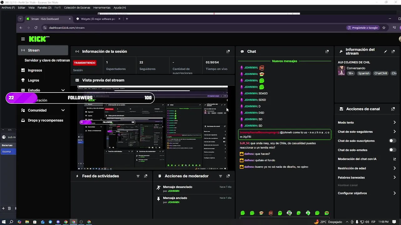Screen dimensions: 401x225
Task: Click the Pregúntale a Google button
Action: [x=362, y=28]
